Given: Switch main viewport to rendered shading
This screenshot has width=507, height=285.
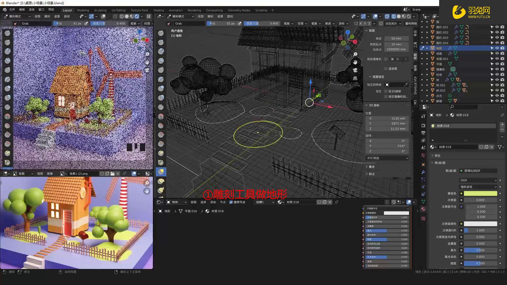Looking at the screenshot, I should point(409,16).
